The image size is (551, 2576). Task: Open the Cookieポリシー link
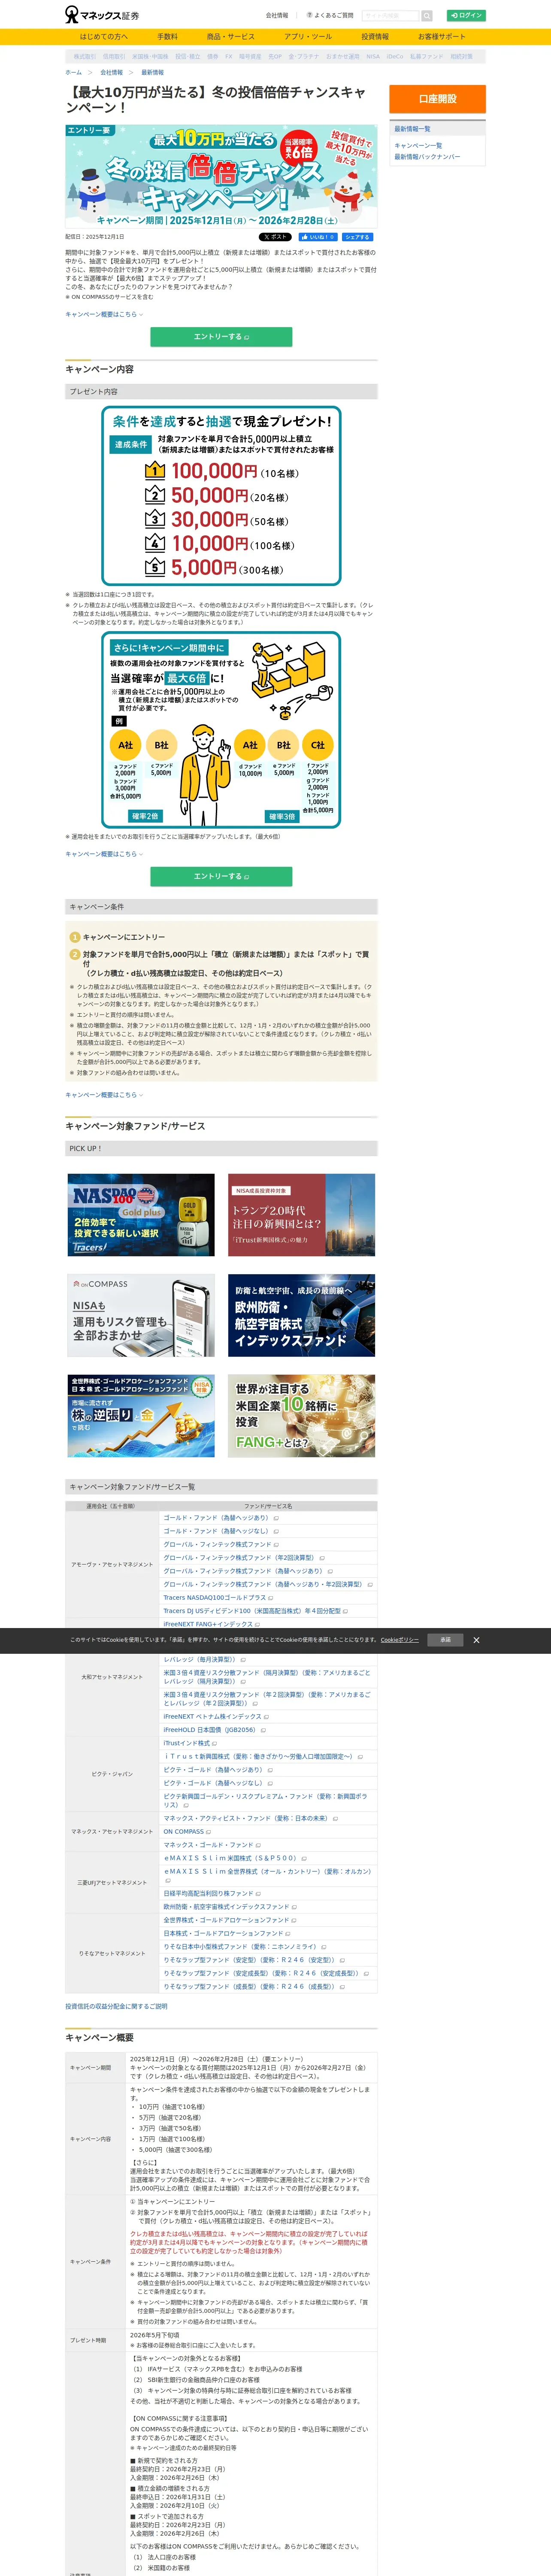point(399,1640)
